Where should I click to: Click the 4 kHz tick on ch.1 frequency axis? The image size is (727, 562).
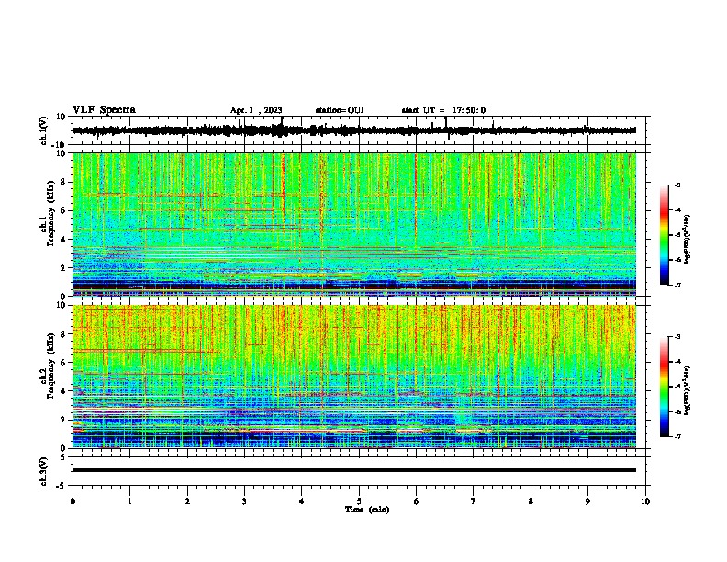63,240
